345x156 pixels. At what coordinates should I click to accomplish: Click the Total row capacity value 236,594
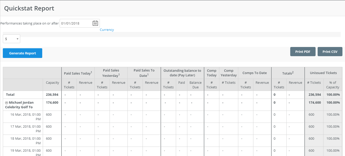[x=52, y=95]
